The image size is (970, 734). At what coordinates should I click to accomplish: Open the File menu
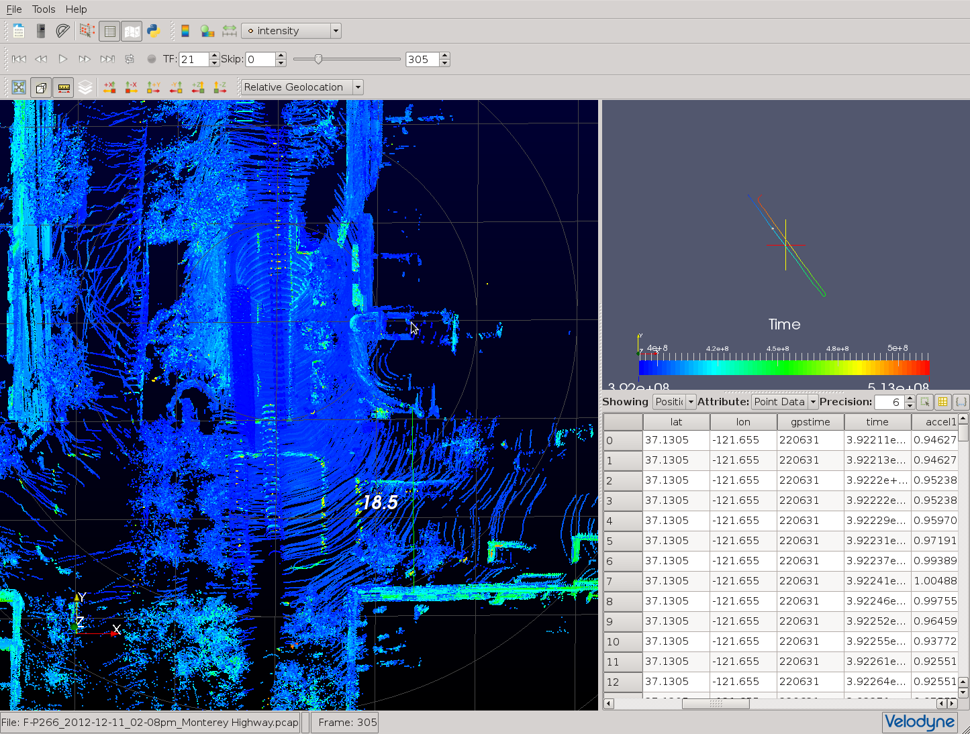coord(14,9)
